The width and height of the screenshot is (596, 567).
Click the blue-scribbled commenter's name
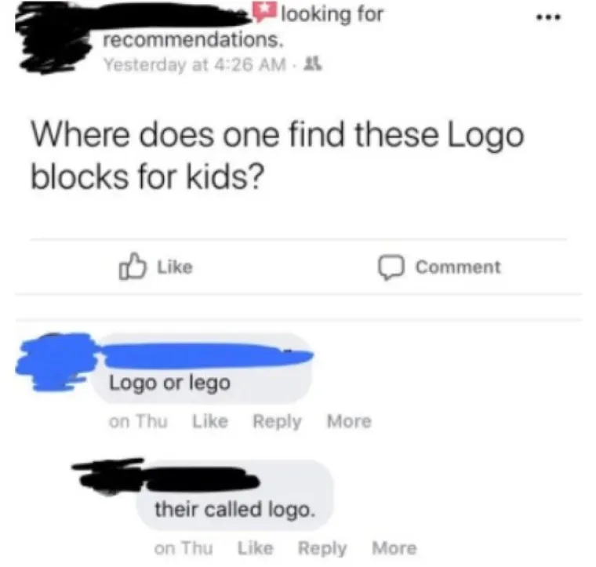point(207,356)
